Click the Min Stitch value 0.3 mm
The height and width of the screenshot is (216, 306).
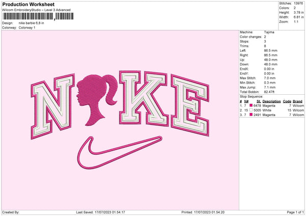point(270,83)
